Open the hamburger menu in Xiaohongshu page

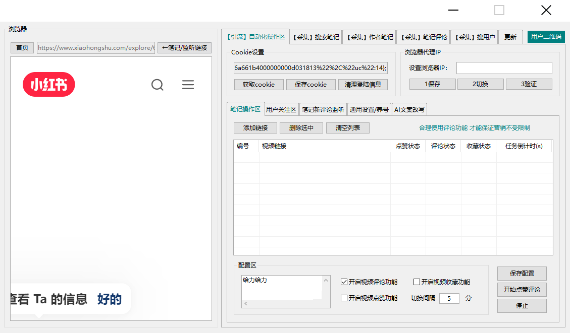tap(188, 85)
